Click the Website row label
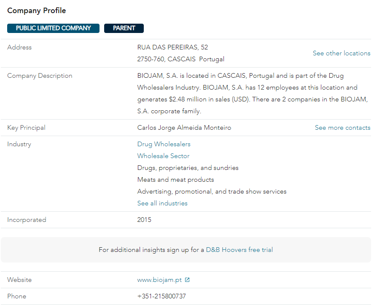The width and height of the screenshot is (374, 306). [19, 280]
